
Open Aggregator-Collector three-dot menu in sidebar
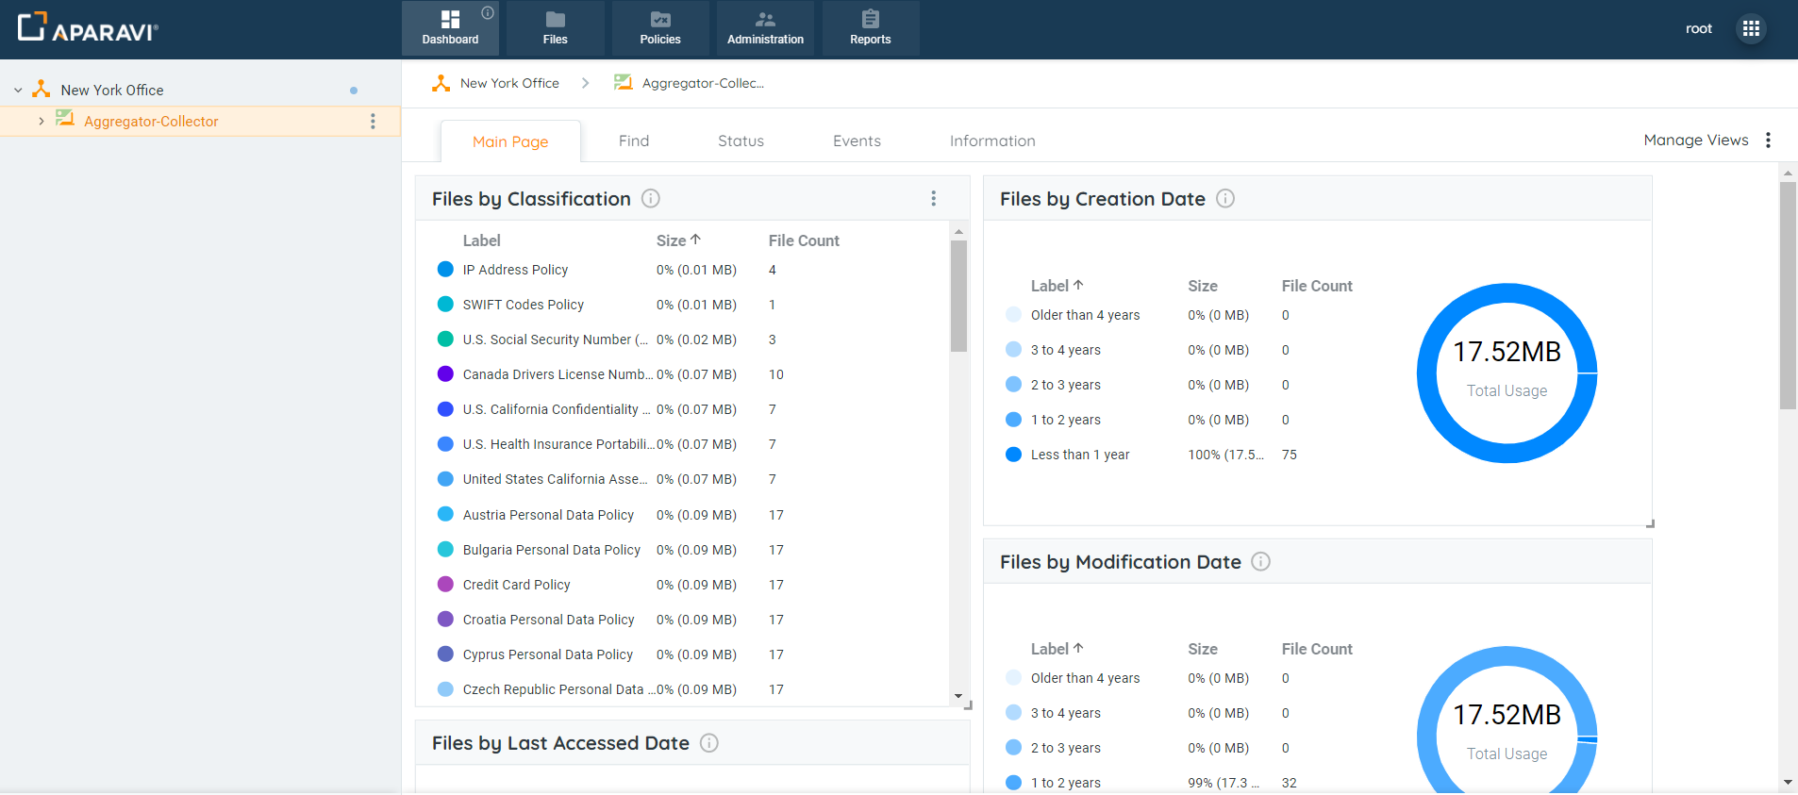[x=373, y=122]
